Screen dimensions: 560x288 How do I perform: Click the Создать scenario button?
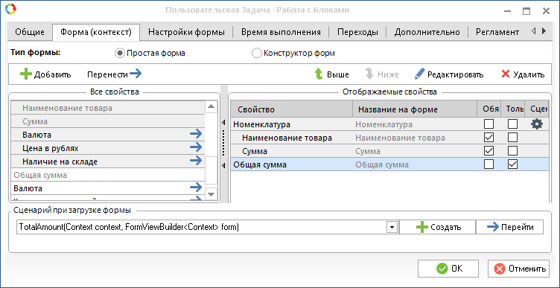tap(438, 227)
